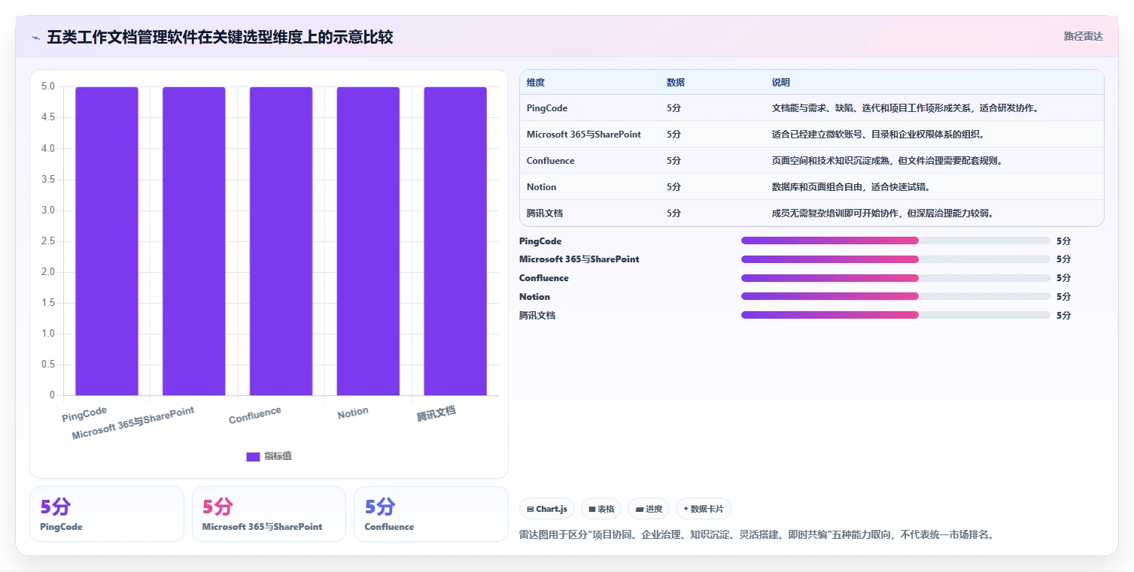Click the 进度 tag chip
1134x572 pixels.
[649, 509]
